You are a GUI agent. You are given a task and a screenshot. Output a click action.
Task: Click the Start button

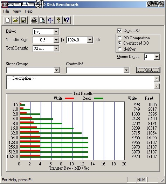[x=148, y=70]
